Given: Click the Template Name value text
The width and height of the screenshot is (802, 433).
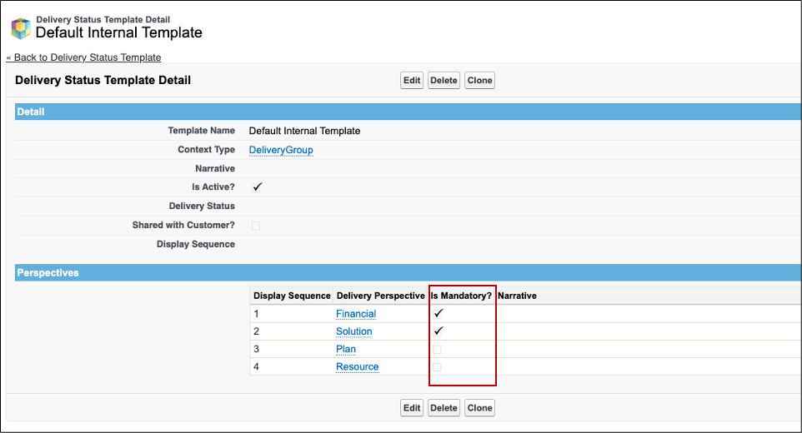Looking at the screenshot, I should point(304,131).
